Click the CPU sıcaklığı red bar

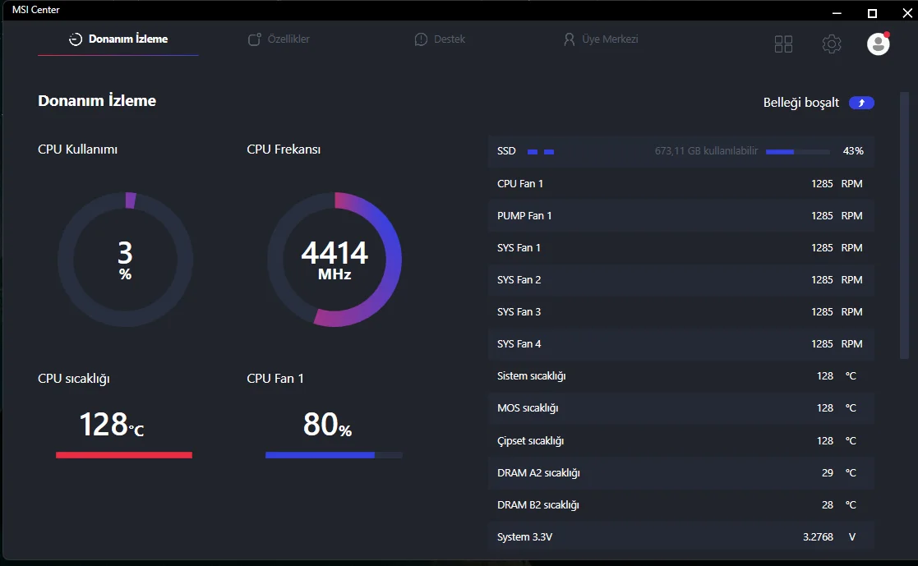124,455
